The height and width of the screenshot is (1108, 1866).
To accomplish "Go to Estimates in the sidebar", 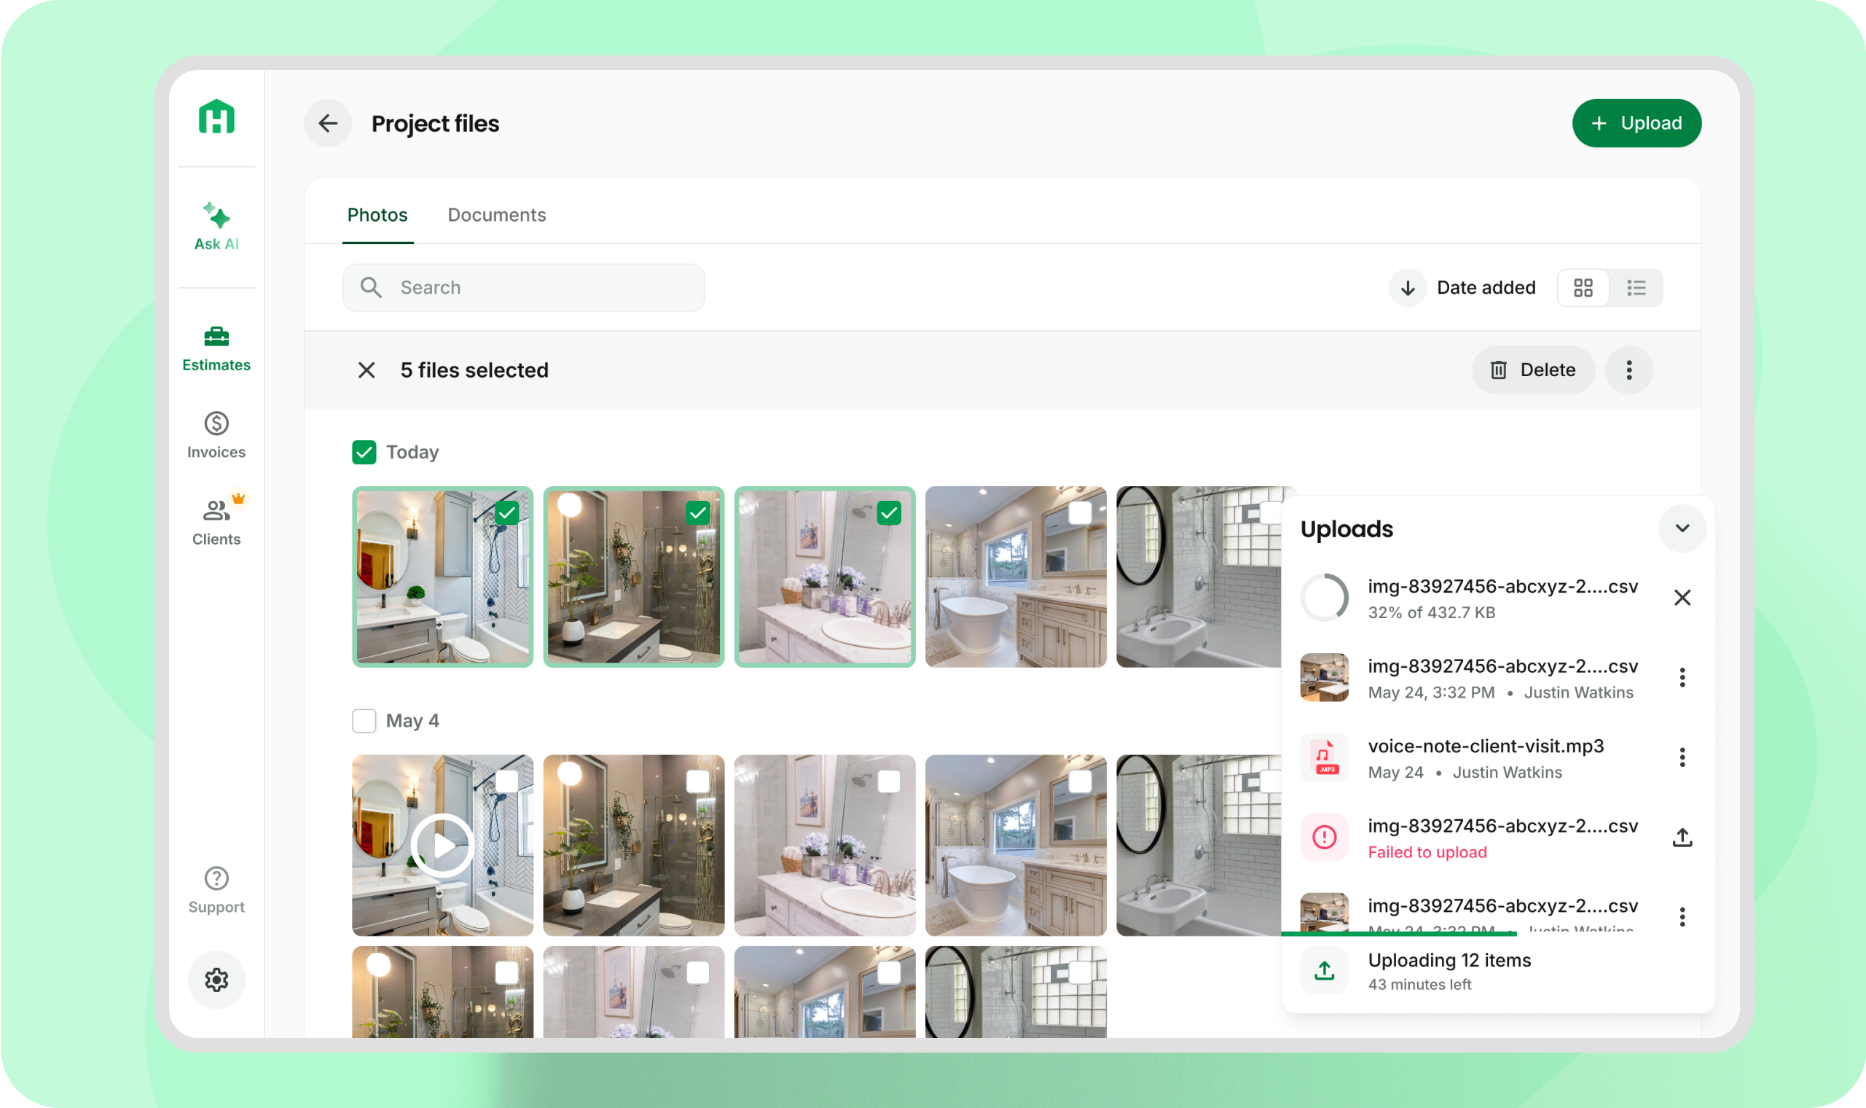I will pos(216,349).
